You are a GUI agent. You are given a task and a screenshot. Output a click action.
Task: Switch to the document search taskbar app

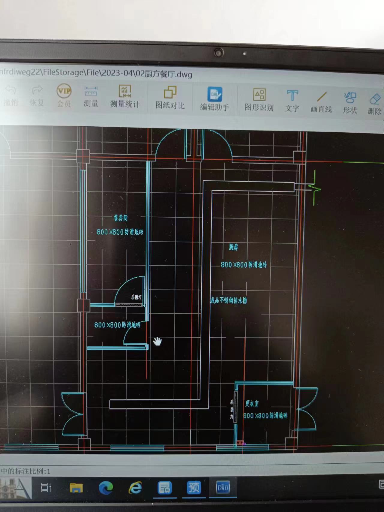pyautogui.click(x=165, y=488)
